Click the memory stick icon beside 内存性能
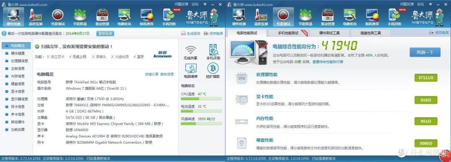This screenshot has height=162, width=451. pyautogui.click(x=241, y=121)
